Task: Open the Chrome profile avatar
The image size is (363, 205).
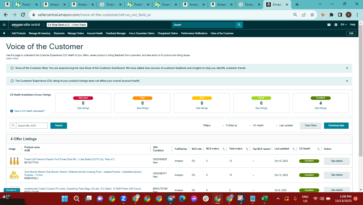Action: coord(349,15)
